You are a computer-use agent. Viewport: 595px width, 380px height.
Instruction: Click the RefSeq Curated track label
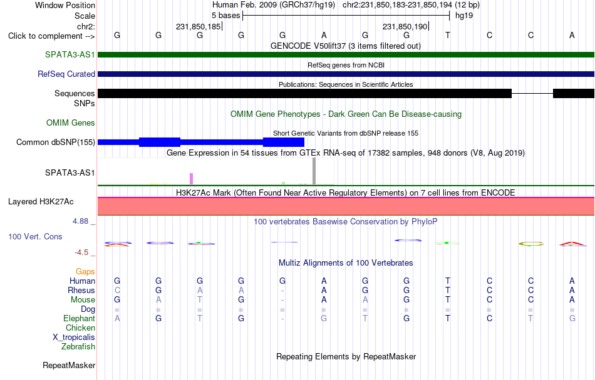pos(66,74)
